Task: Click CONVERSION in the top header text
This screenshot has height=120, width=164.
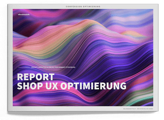Action: pyautogui.click(x=74, y=7)
